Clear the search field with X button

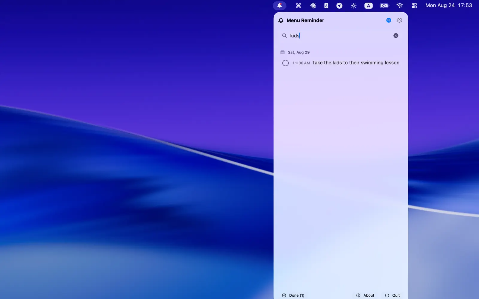396,36
